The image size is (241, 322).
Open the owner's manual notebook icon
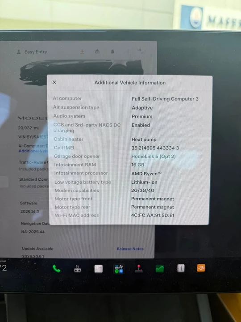tap(181, 268)
